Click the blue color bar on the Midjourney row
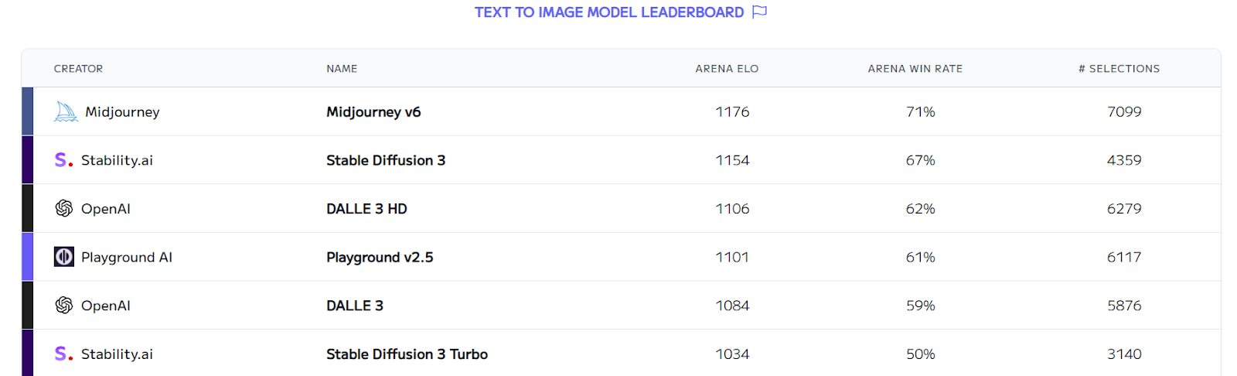Viewport: 1237px width, 376px height. 28,111
